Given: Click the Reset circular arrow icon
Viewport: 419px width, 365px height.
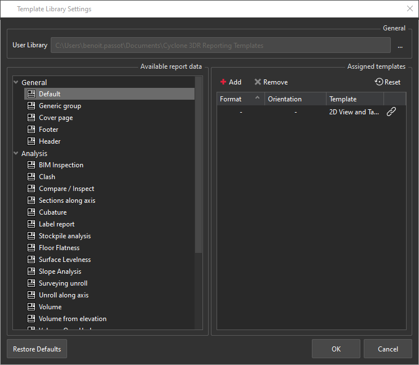Looking at the screenshot, I should click(379, 82).
